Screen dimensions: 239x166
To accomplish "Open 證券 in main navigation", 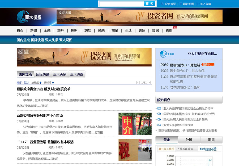I will click(61, 30).
